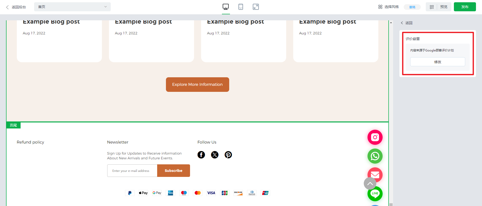Open the 首页 page selector dropdown
The width and height of the screenshot is (482, 206).
72,7
